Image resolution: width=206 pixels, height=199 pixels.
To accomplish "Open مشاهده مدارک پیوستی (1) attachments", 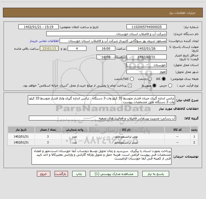I will tap(114, 174).
